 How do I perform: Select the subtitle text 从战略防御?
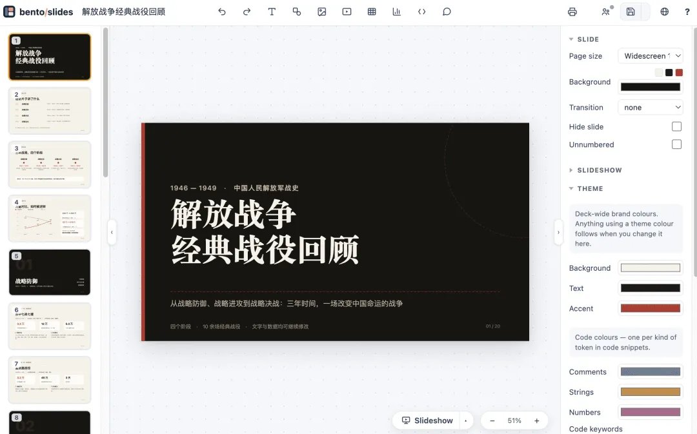287,303
